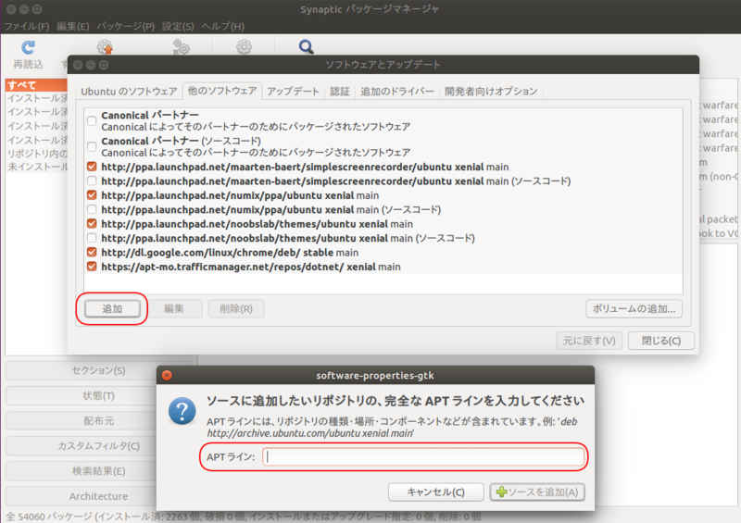Switch to the アップデート tab
The width and height of the screenshot is (741, 523).
(293, 92)
